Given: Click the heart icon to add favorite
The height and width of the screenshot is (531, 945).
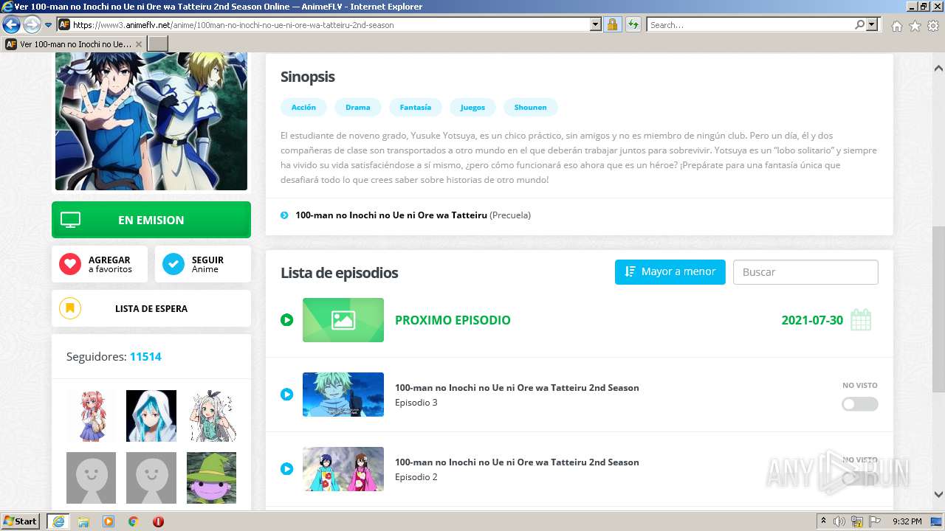Looking at the screenshot, I should (70, 264).
